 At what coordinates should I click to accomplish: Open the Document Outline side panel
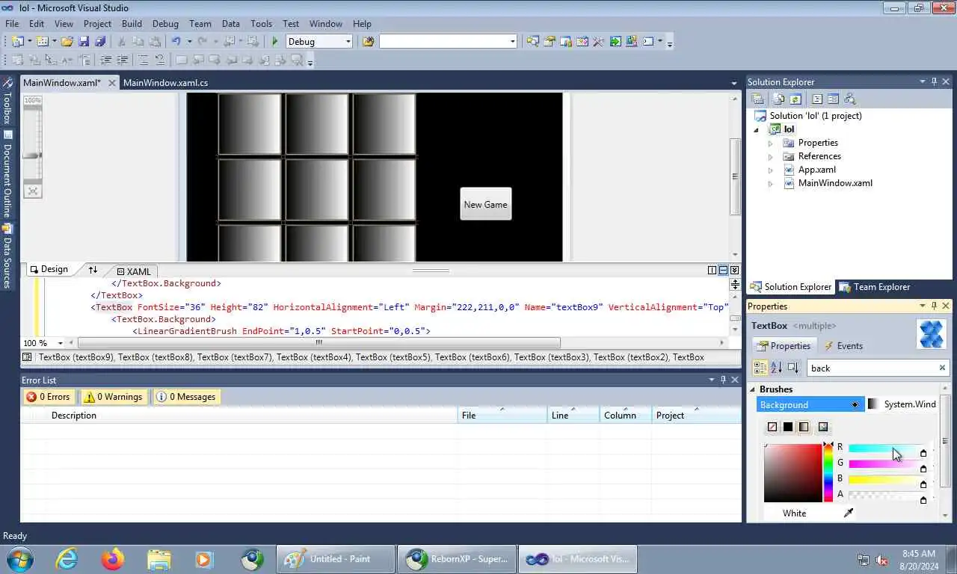coord(7,173)
